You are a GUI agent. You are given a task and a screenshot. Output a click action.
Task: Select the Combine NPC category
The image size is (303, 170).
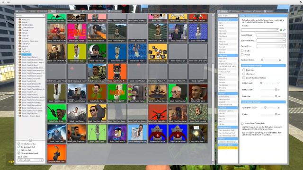pos(25,30)
